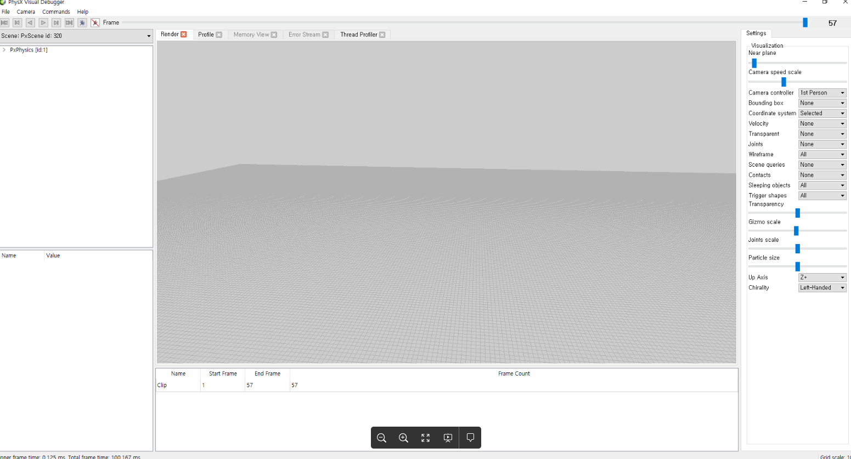Switch to the Profile tab
This screenshot has height=459, width=851.
tap(206, 35)
